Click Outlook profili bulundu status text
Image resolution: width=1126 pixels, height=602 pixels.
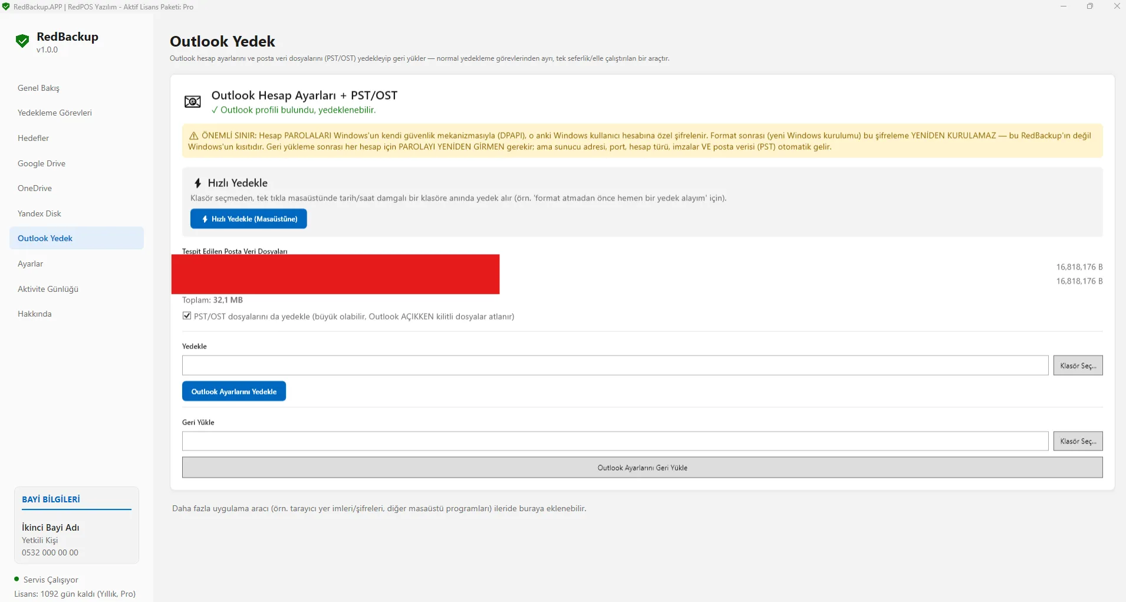294,110
